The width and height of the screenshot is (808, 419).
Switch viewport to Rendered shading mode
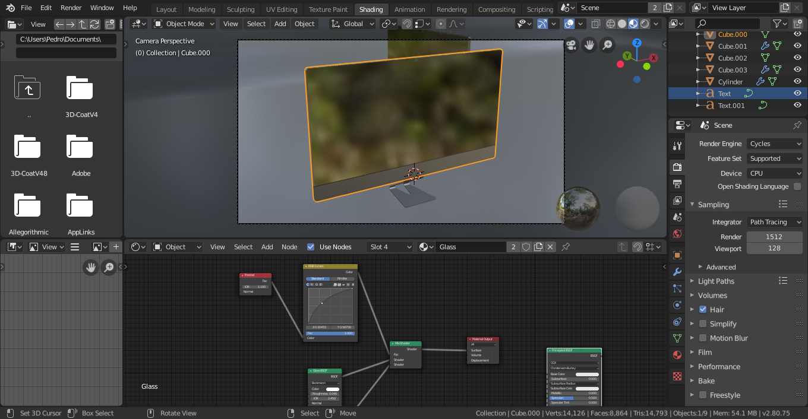[x=645, y=24]
